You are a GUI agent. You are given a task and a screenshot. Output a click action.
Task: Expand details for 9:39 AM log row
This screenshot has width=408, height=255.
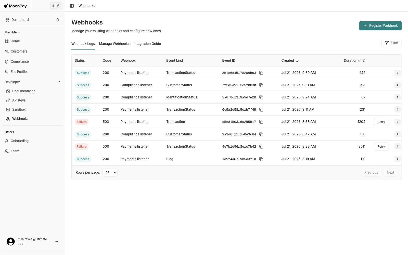397,73
